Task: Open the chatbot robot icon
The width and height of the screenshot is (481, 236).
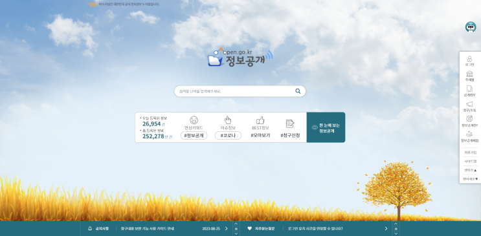Action: pyautogui.click(x=470, y=27)
